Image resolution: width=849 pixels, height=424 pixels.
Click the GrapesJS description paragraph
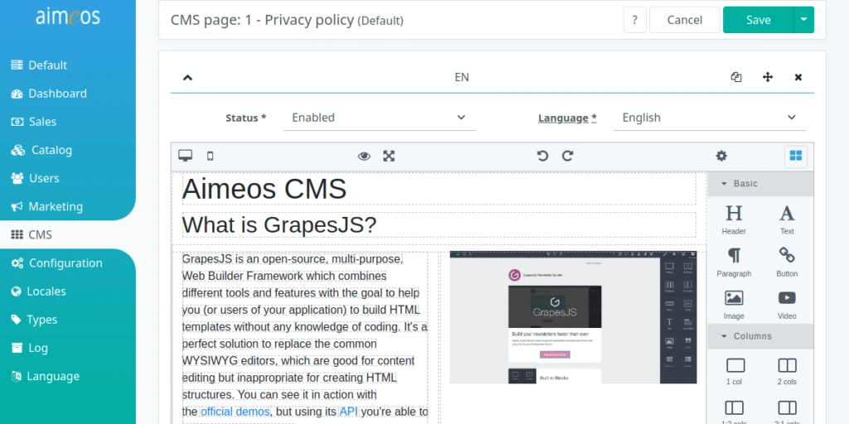(305, 335)
